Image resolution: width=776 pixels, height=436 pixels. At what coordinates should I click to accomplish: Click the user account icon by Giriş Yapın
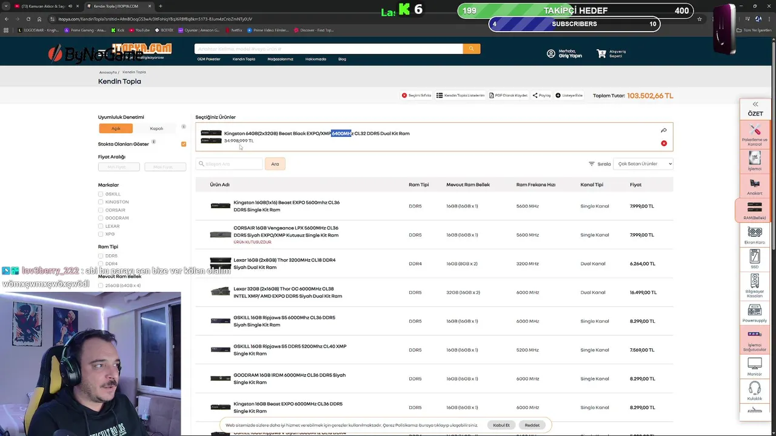tap(551, 54)
